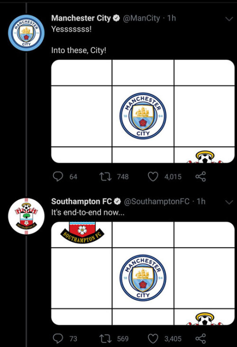Viewport: 237px width, 347px height.
Task: Open Southampton FC tweet options chevron
Action: point(229,202)
